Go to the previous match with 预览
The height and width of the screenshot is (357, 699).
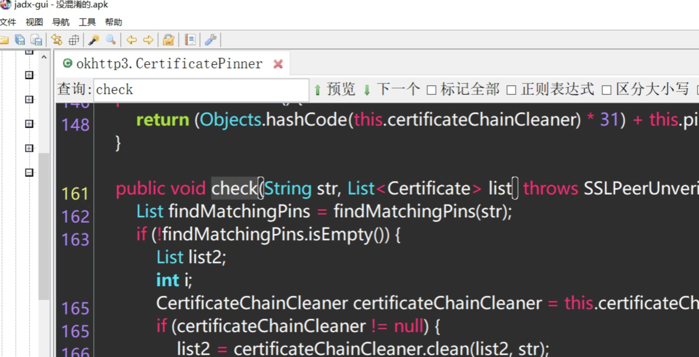point(335,89)
